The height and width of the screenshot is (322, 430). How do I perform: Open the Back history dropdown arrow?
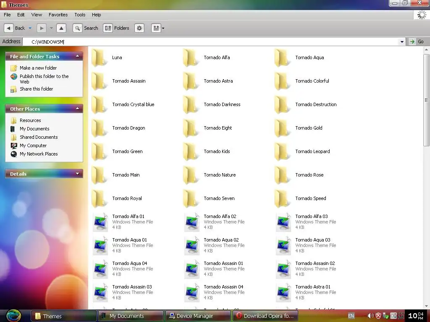[x=30, y=28]
